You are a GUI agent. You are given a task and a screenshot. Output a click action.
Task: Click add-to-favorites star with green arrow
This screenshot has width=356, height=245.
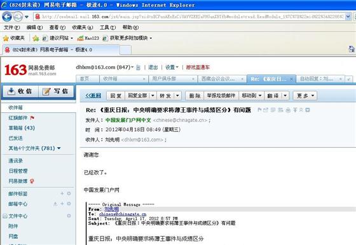pos(36,38)
